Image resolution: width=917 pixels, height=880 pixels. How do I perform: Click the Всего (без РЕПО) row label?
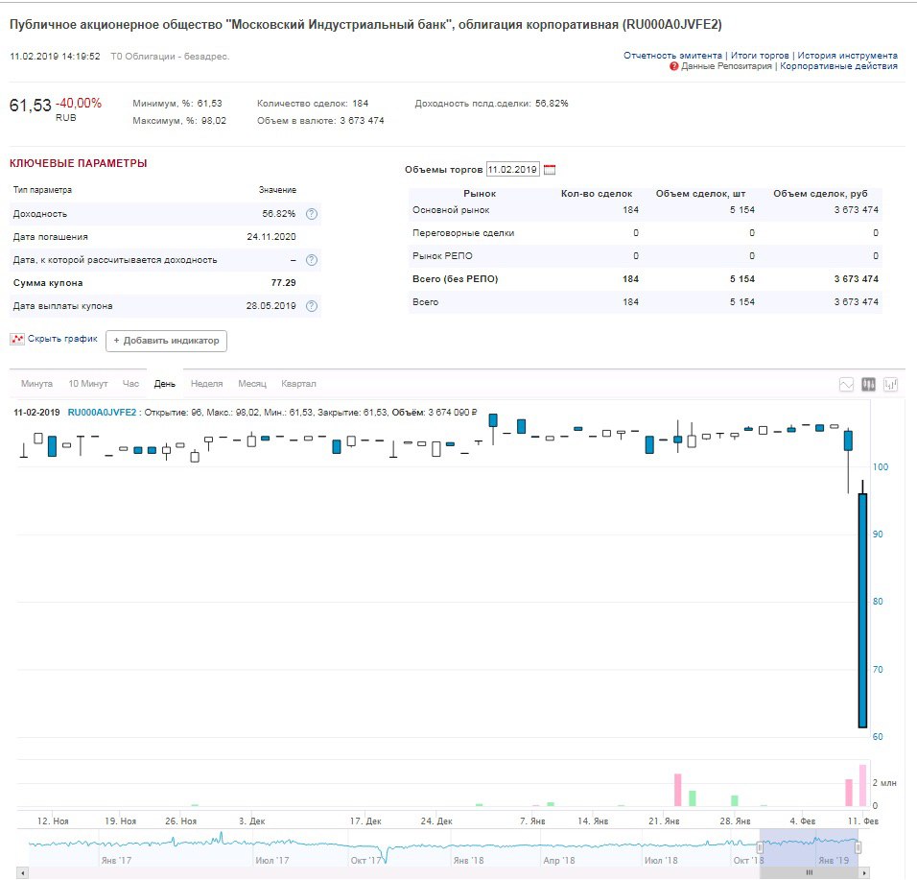point(455,279)
